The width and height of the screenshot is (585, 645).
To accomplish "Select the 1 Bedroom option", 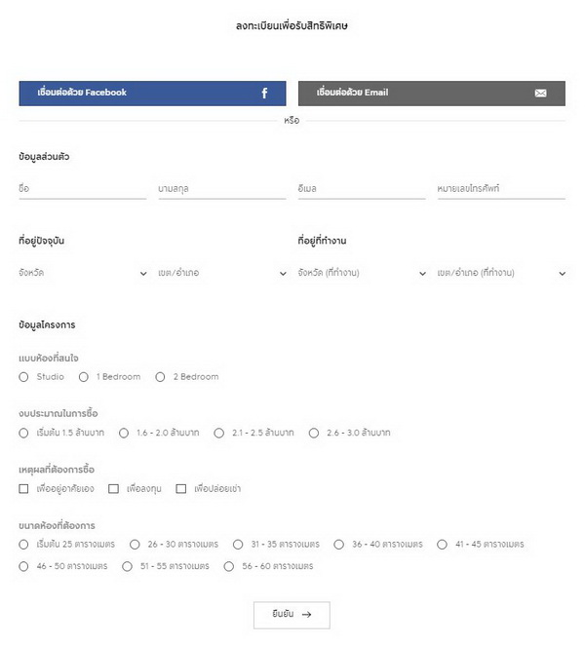I will [85, 377].
